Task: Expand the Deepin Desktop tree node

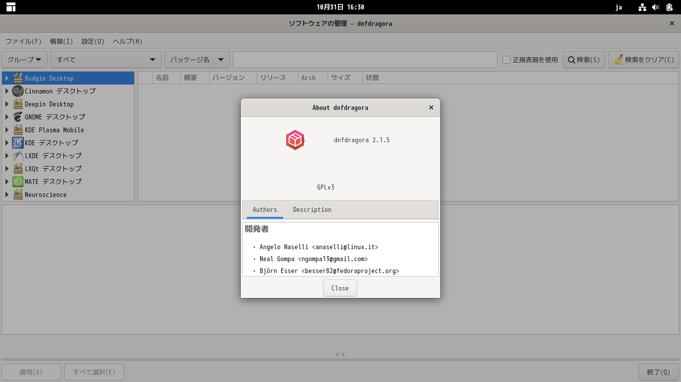Action: (6, 104)
